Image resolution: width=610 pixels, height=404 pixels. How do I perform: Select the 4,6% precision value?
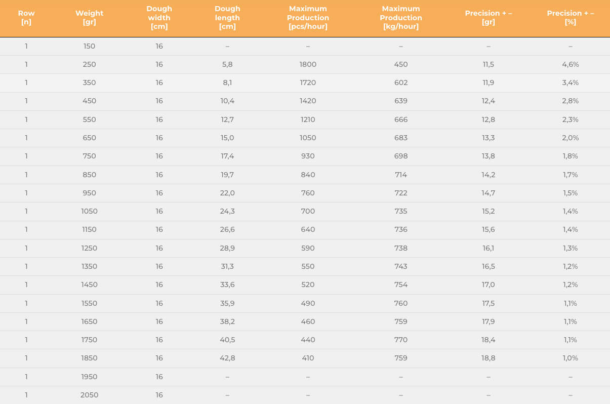tap(570, 64)
